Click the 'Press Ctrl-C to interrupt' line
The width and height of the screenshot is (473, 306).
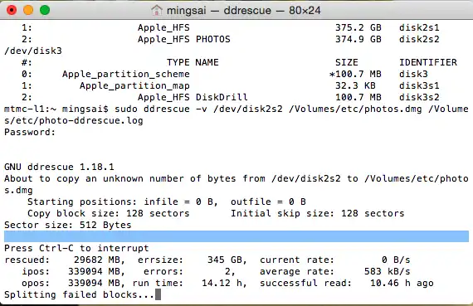click(x=76, y=248)
